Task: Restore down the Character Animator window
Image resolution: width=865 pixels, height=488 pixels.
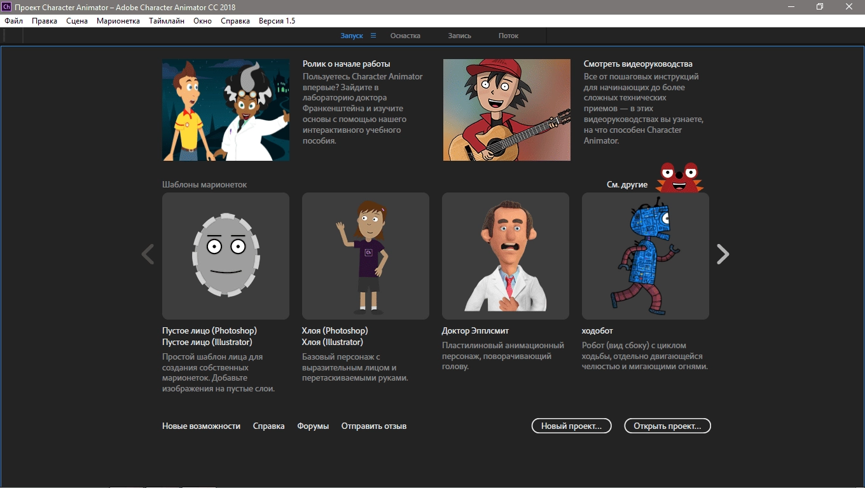Action: [820, 7]
